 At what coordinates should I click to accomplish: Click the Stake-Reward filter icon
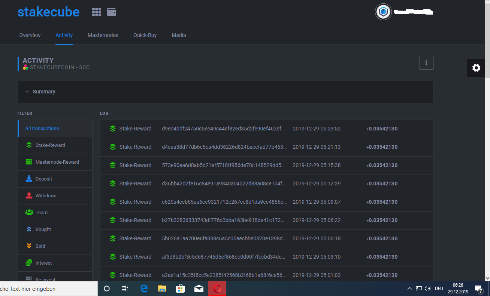29,145
